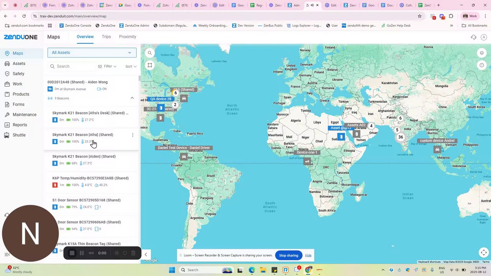Show hidden system tray icons chevron
This screenshot has width=491, height=276.
click(x=383, y=270)
